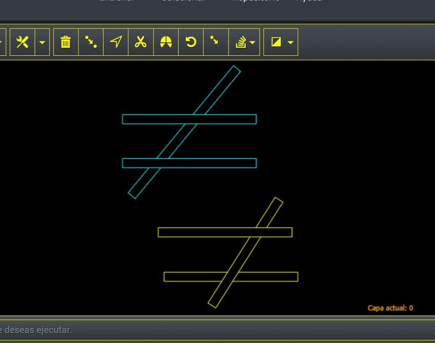435x343 pixels.
Task: Select the move tool with two dots
Action: [x=91, y=42]
